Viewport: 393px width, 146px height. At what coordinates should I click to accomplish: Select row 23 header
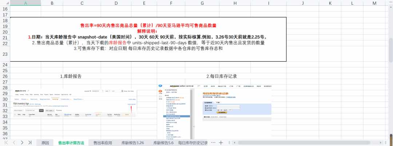tap(5, 54)
